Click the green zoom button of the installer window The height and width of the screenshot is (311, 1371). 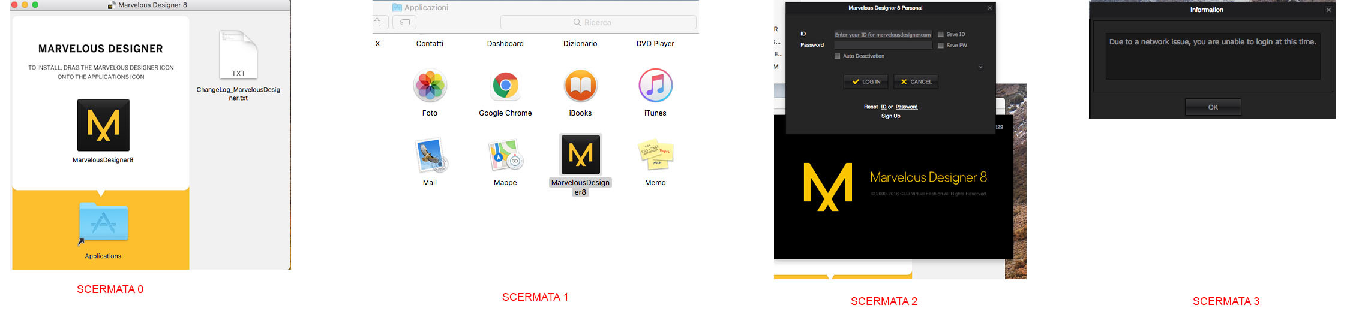35,5
